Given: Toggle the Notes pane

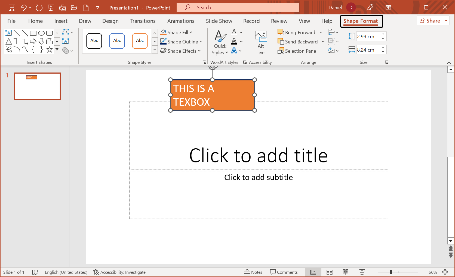Looking at the screenshot, I should click(253, 272).
